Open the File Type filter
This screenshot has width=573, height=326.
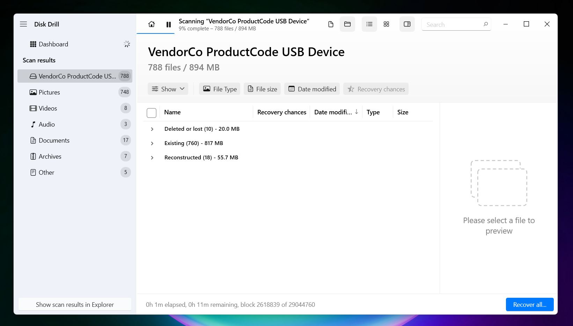pyautogui.click(x=220, y=89)
